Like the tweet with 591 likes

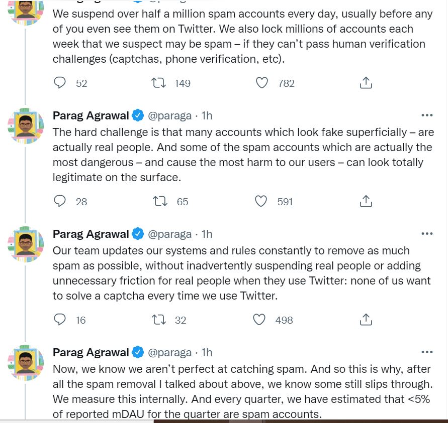coord(261,201)
